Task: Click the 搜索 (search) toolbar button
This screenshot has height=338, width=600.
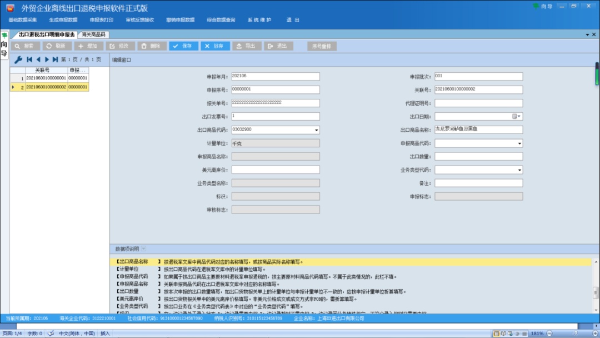Action: 26,46
